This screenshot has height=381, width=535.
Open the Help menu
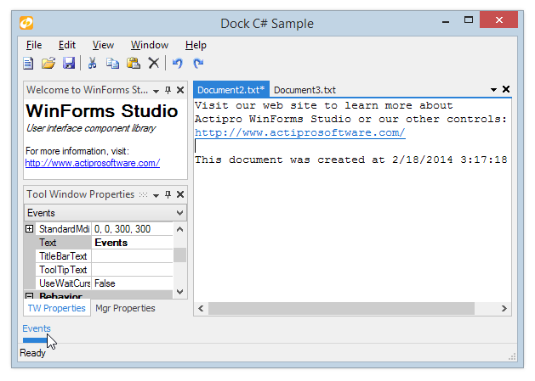[196, 45]
